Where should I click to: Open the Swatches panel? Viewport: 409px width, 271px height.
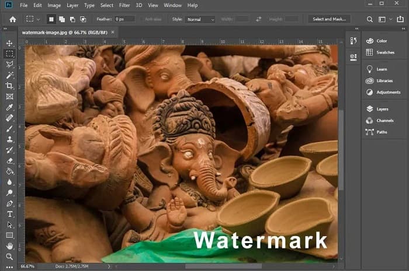click(x=385, y=52)
